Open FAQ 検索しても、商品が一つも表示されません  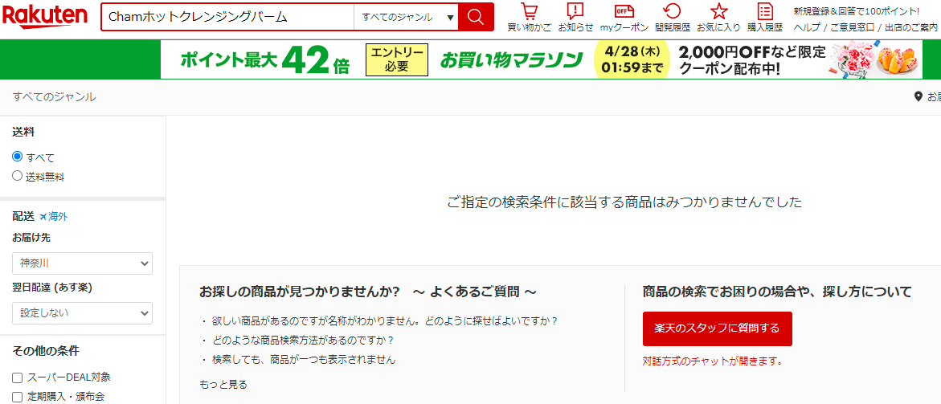tap(304, 360)
